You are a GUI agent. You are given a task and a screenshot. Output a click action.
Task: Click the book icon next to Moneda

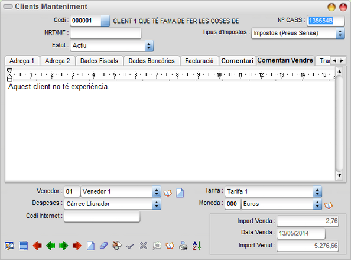click(x=329, y=205)
